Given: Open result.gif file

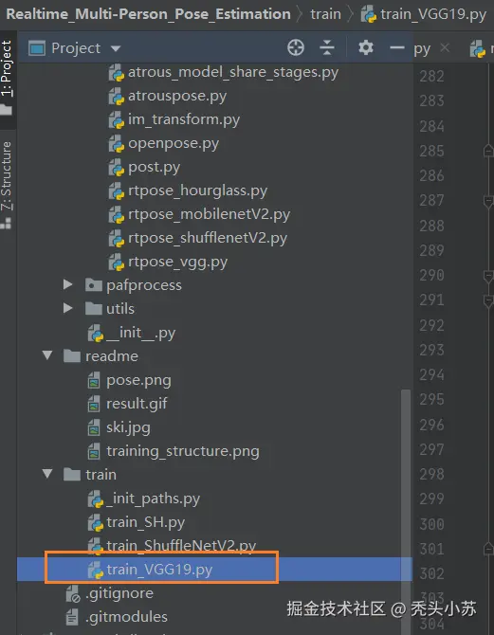Looking at the screenshot, I should coord(137,404).
